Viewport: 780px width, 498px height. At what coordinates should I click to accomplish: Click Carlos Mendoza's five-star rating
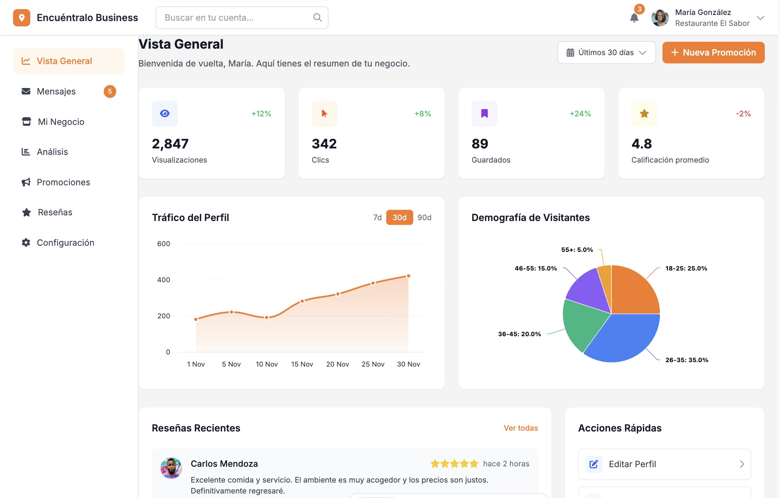[x=454, y=463]
